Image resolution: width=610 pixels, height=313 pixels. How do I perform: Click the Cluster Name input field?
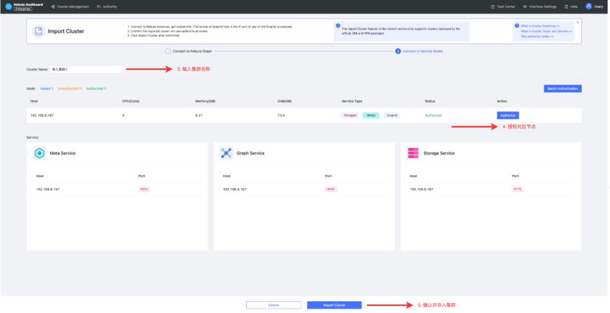[86, 69]
